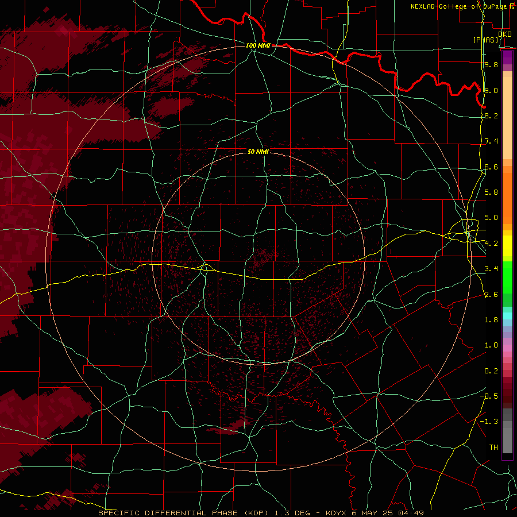
Task: Click the purple band atop the color scale
Action: pos(507,58)
